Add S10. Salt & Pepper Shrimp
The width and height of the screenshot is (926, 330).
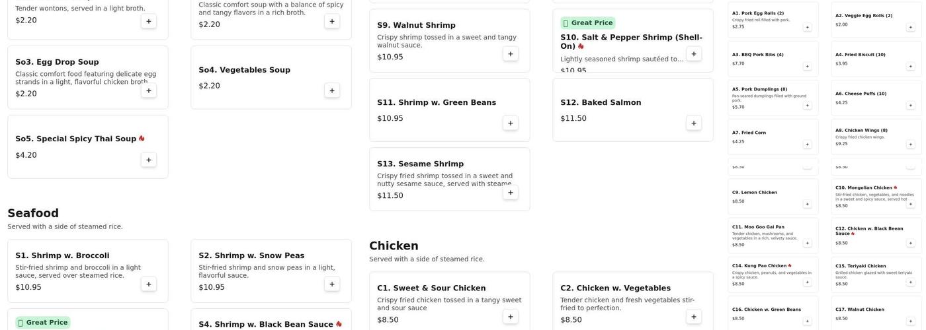coord(693,53)
